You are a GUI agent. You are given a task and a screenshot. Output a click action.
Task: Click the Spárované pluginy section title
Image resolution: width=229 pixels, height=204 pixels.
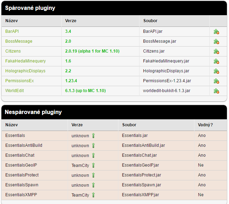pos(30,8)
